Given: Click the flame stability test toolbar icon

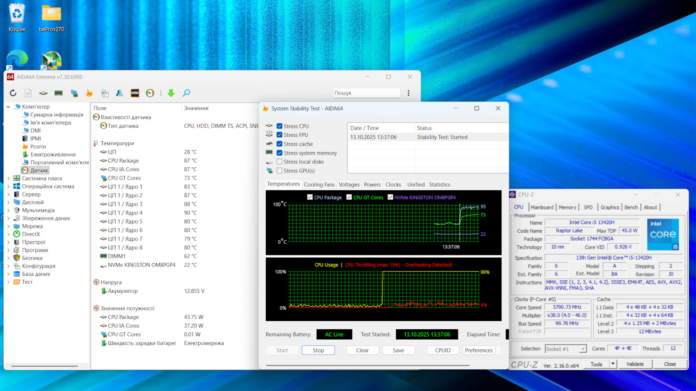Looking at the screenshot, I should click(x=89, y=93).
